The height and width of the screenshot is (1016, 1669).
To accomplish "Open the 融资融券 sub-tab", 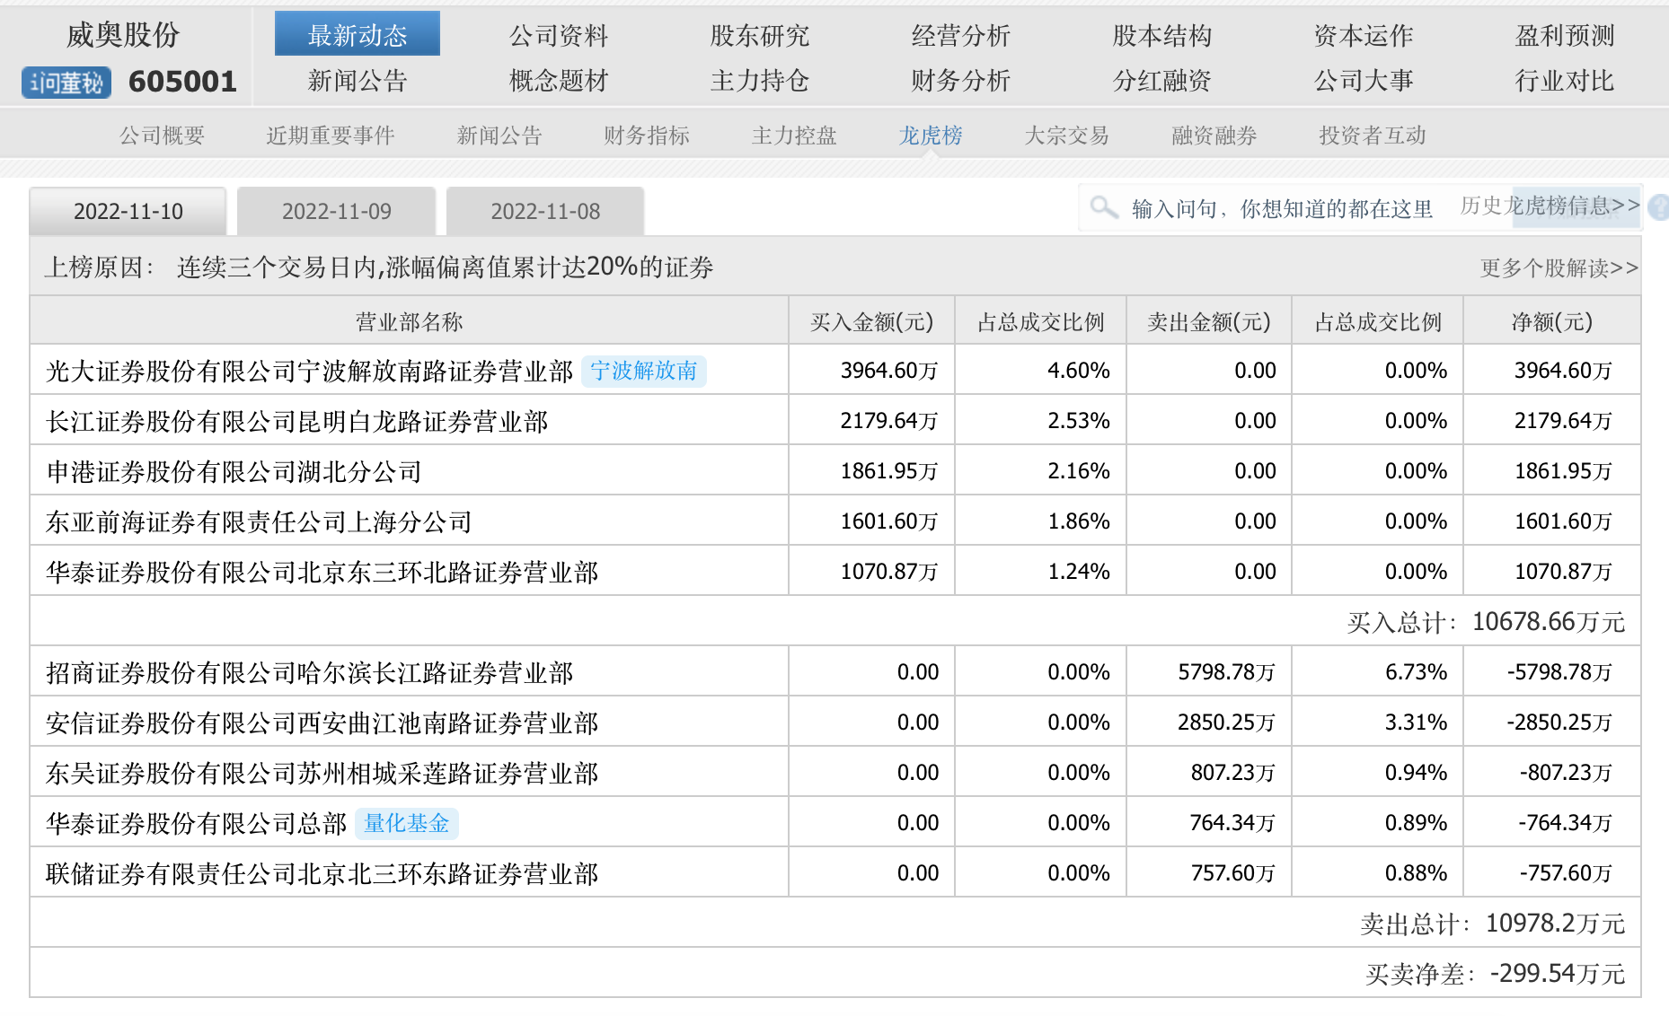I will [1214, 136].
